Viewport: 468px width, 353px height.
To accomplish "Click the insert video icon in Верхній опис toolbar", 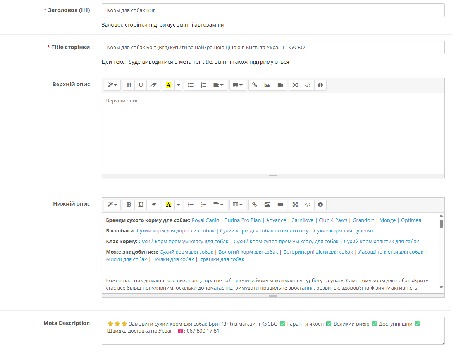I will click(280, 85).
